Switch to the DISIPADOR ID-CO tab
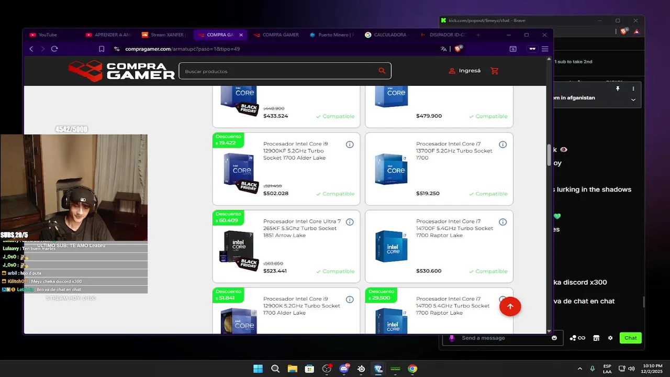 (x=444, y=35)
